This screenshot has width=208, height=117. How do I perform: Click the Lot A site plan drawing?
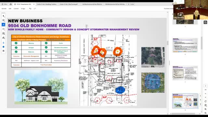(x=108, y=70)
